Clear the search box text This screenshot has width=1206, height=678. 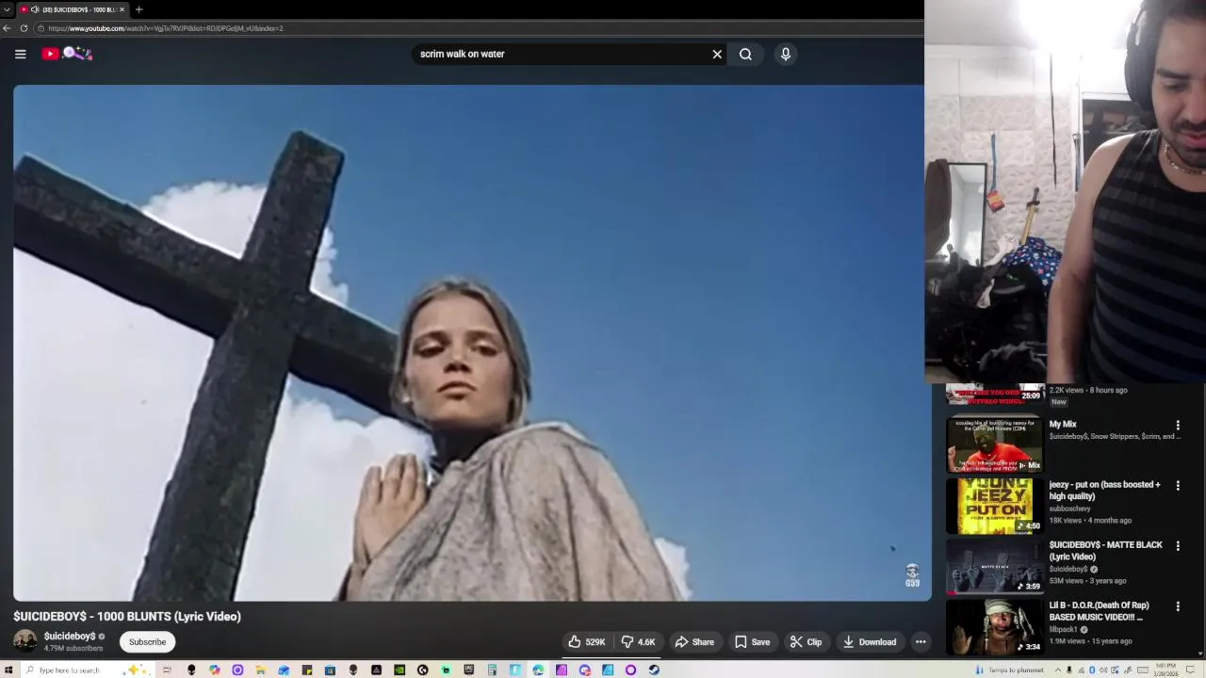717,54
